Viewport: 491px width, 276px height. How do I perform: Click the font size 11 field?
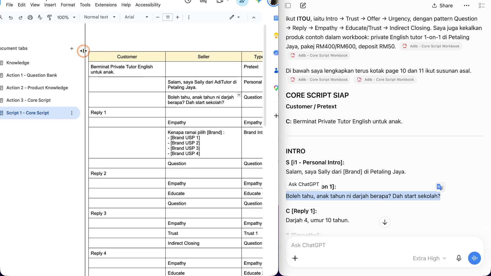[x=168, y=17]
